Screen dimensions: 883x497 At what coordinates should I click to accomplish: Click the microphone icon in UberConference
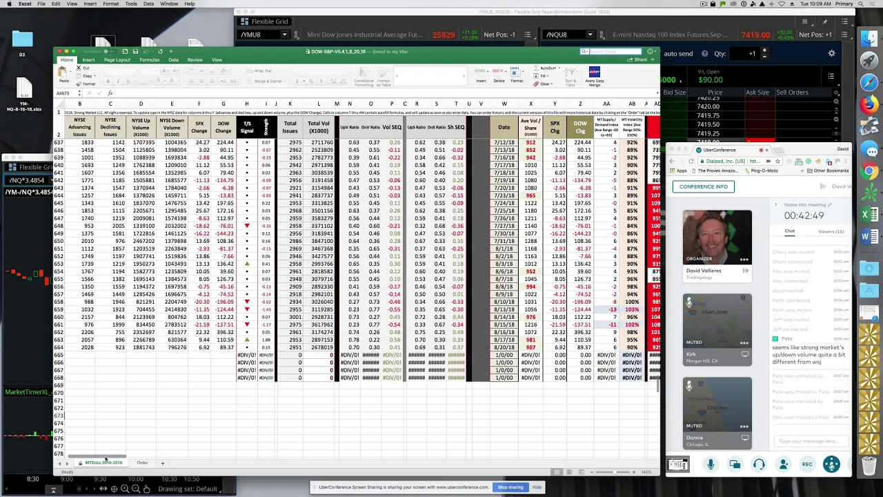click(711, 465)
